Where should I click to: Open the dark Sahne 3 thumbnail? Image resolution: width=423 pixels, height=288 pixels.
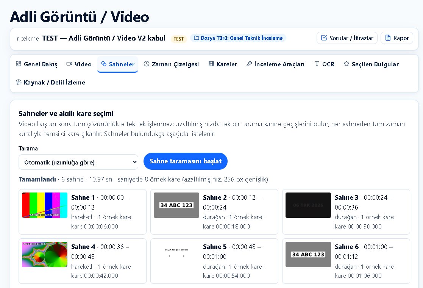click(308, 205)
